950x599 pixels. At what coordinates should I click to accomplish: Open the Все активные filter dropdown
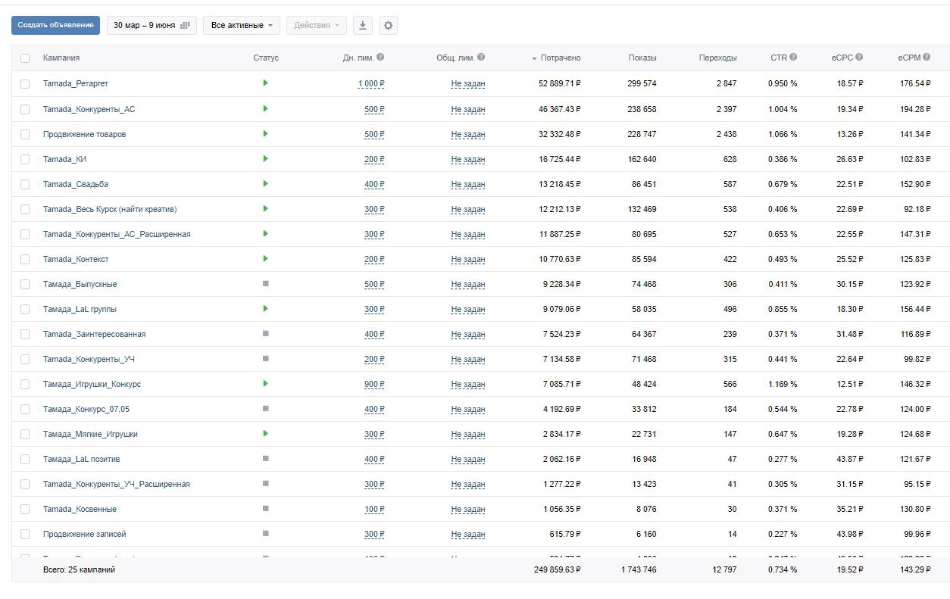pos(242,25)
